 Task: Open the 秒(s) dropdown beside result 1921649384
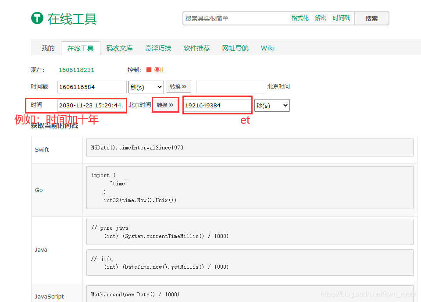point(272,106)
